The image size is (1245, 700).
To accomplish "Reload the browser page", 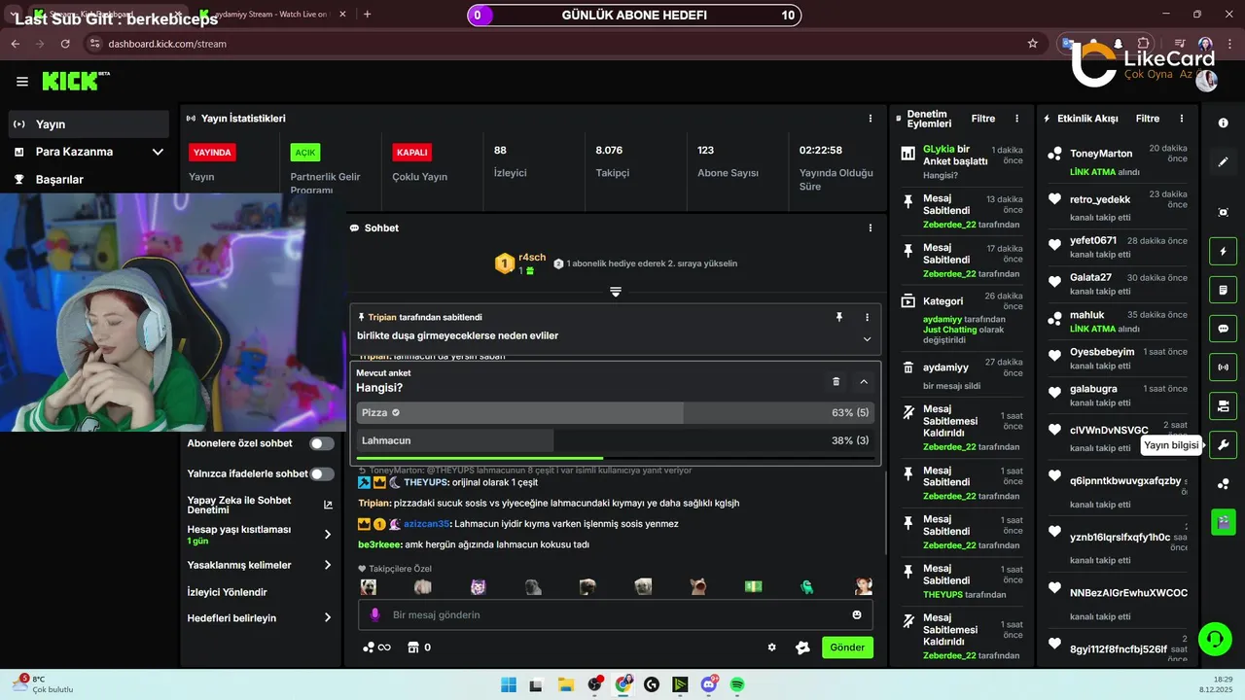I will tap(65, 44).
